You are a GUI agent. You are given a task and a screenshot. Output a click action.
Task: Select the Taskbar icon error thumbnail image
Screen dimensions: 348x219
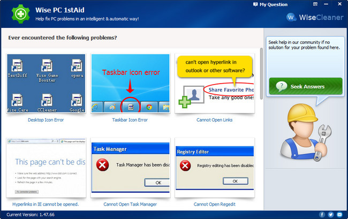[131, 83]
